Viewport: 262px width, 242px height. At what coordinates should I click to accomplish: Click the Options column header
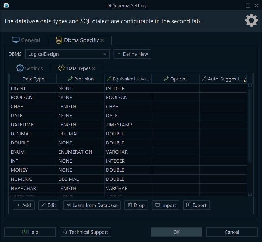pyautogui.click(x=176, y=79)
